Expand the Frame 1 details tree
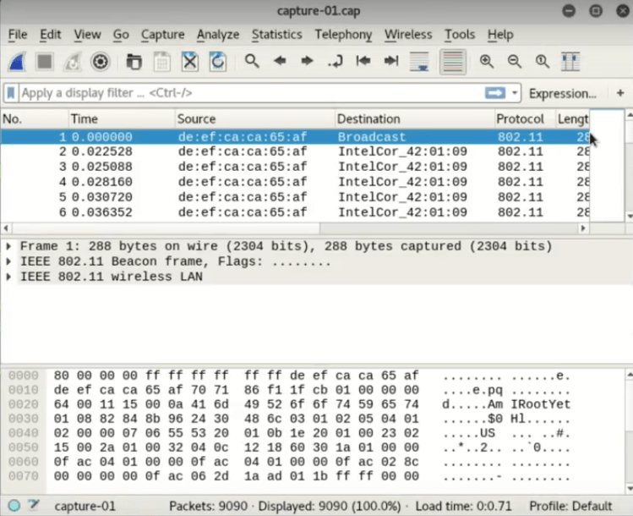Image resolution: width=633 pixels, height=516 pixels. tap(9, 247)
